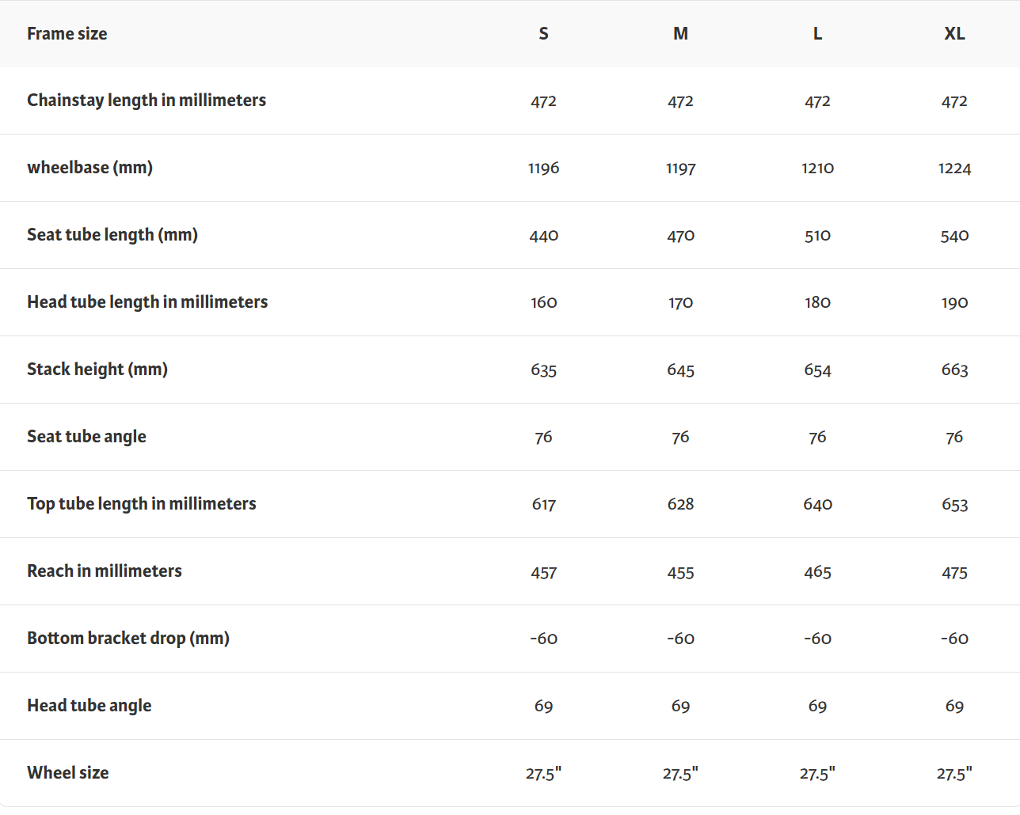Click the Frame size header label
Image resolution: width=1020 pixels, height=815 pixels.
pos(67,34)
